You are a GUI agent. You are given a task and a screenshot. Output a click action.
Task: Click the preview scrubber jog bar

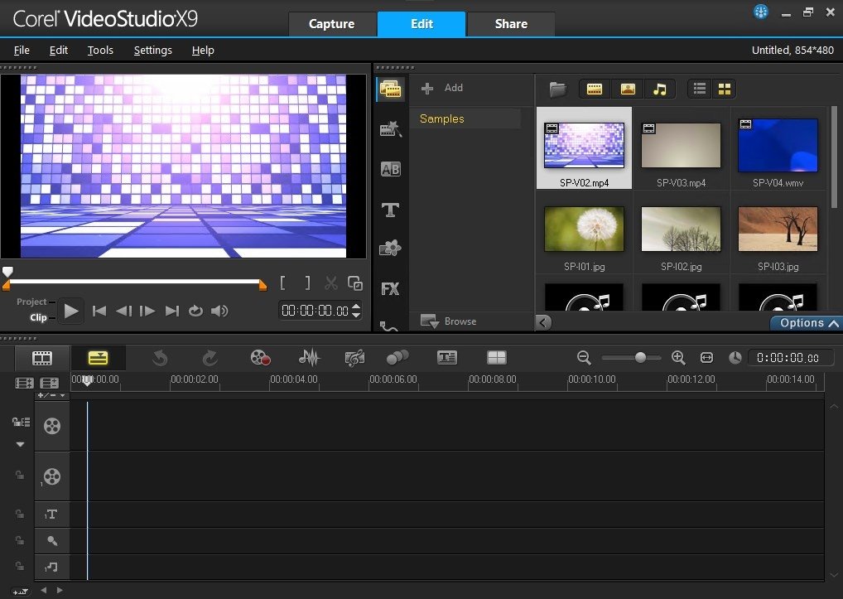point(134,281)
